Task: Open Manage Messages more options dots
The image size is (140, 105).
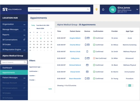Action: pos(24,30)
